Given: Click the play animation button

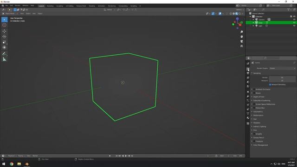Looking at the screenshot, I should [x=126, y=156].
